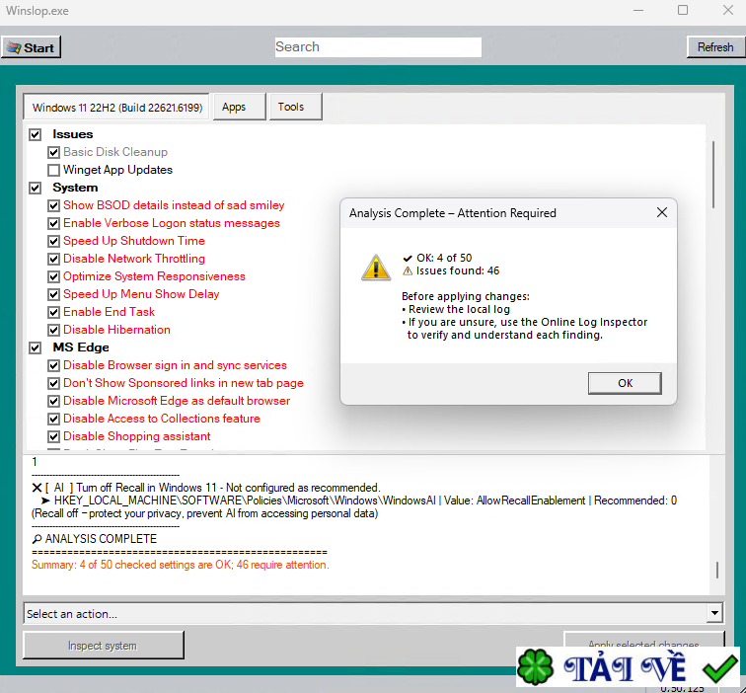This screenshot has width=746, height=693.
Task: Minimize the Winslop.exe window
Action: [638, 10]
